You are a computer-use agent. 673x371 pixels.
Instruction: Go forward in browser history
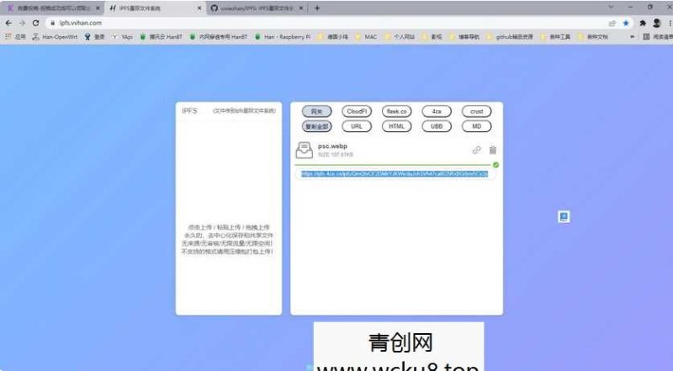22,24
